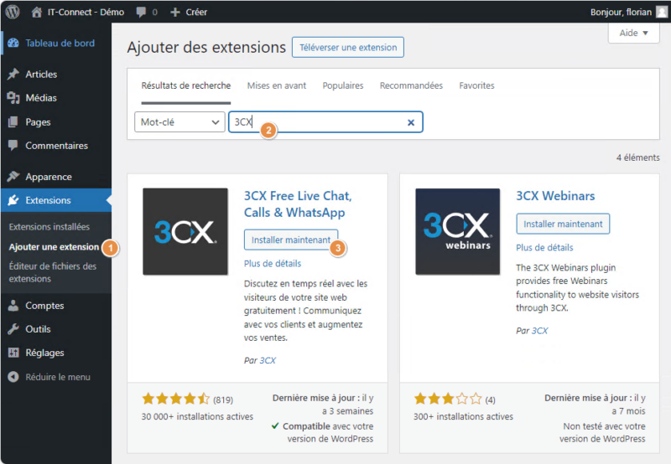671x464 pixels.
Task: Click the Apparence paintbrush icon
Action: [x=13, y=176]
